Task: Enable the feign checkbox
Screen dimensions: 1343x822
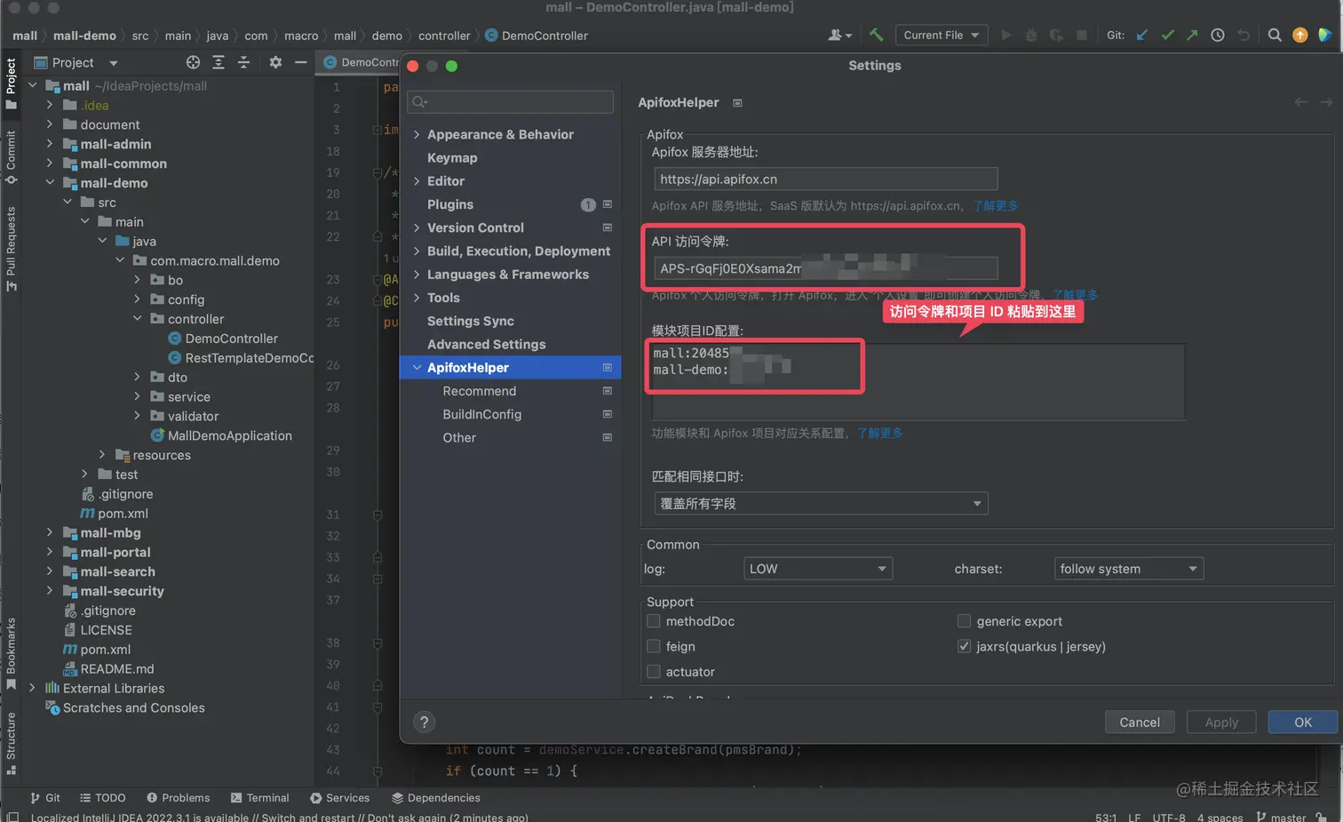Action: click(654, 646)
